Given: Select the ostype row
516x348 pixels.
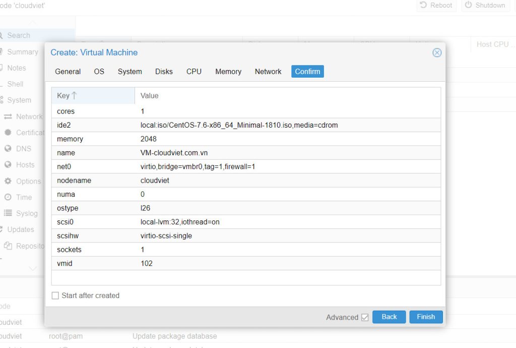Looking at the screenshot, I should [246, 208].
